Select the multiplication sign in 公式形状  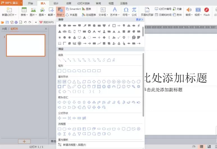coord(69,118)
